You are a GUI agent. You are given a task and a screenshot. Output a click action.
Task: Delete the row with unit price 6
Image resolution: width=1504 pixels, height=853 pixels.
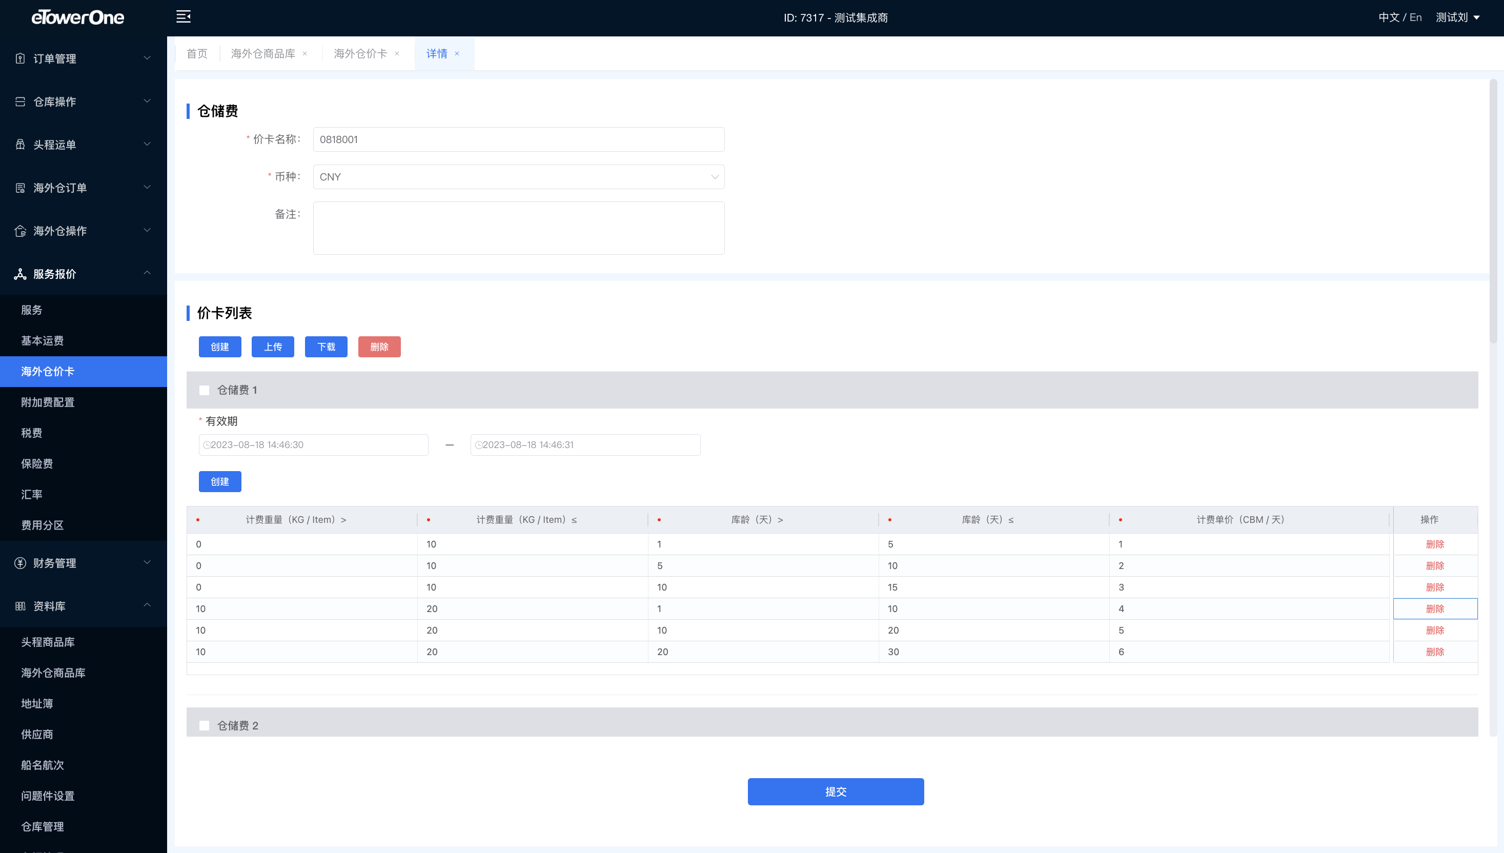tap(1435, 652)
